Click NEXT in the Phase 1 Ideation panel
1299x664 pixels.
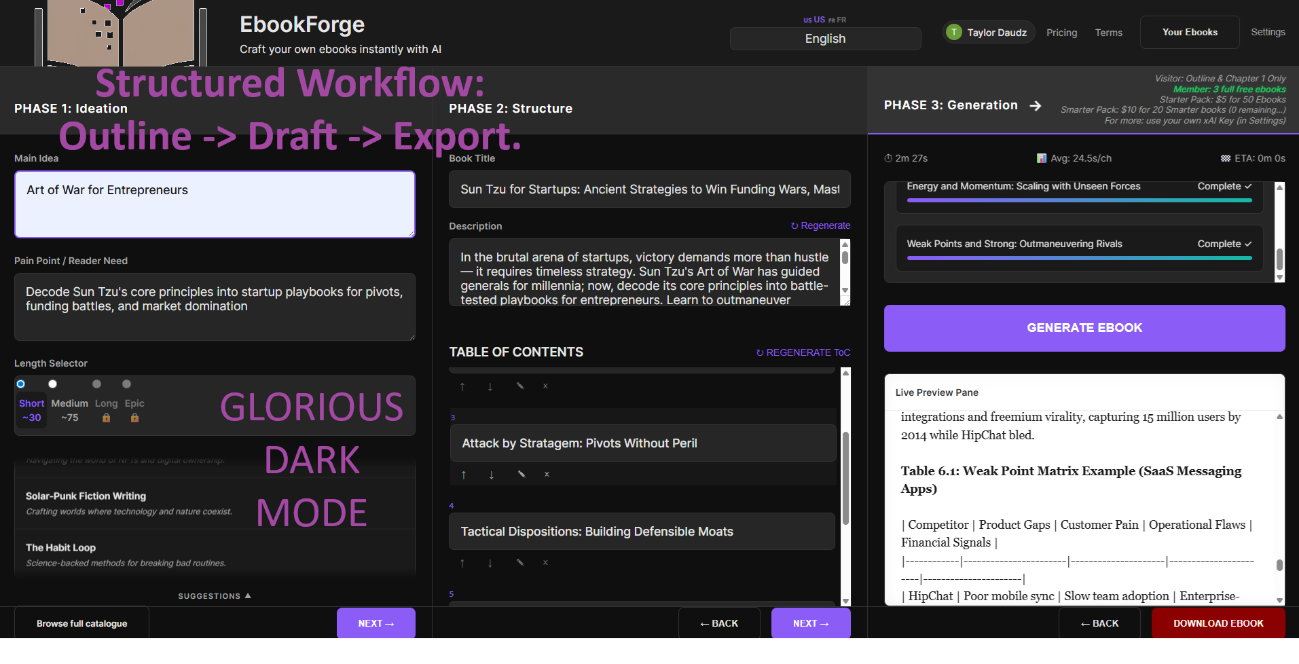tap(376, 623)
